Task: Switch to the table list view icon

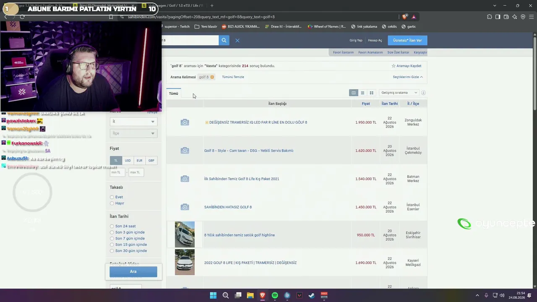Action: pyautogui.click(x=354, y=93)
